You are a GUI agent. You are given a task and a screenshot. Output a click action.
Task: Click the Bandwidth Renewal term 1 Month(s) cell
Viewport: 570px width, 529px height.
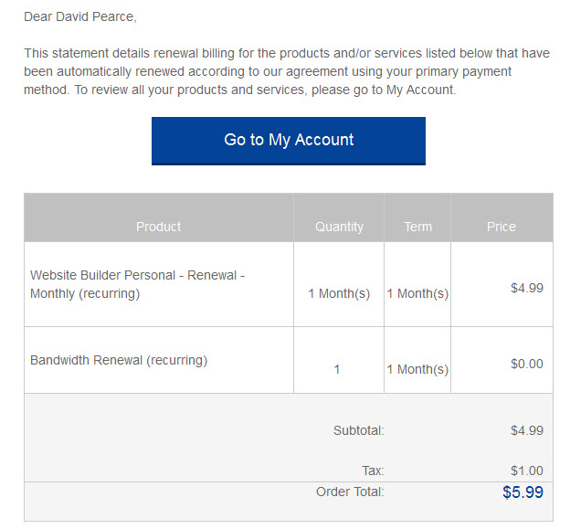(x=417, y=369)
